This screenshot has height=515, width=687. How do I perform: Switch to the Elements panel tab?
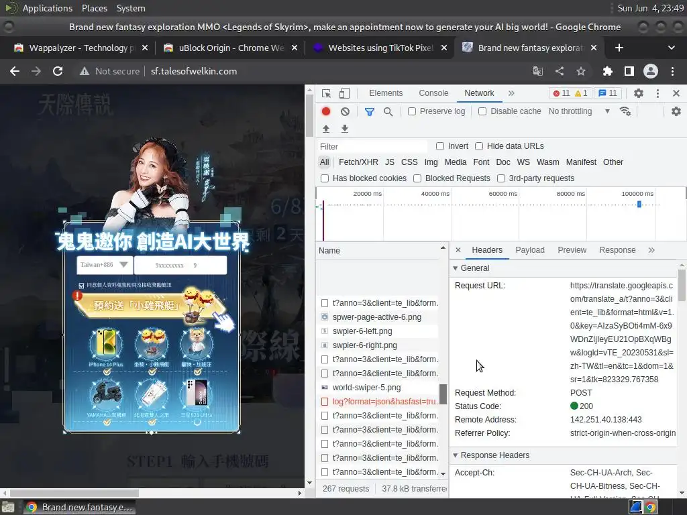[x=386, y=93]
